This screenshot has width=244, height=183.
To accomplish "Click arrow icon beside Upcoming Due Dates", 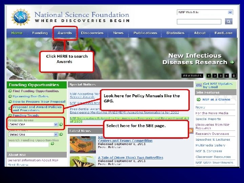I will [10, 96].
